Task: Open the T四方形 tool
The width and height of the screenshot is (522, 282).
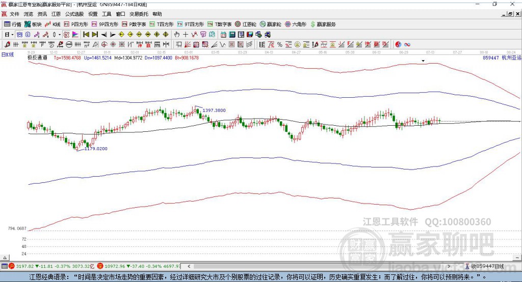Action: pos(162,24)
